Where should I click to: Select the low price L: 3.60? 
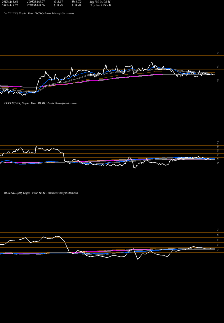[76, 5]
